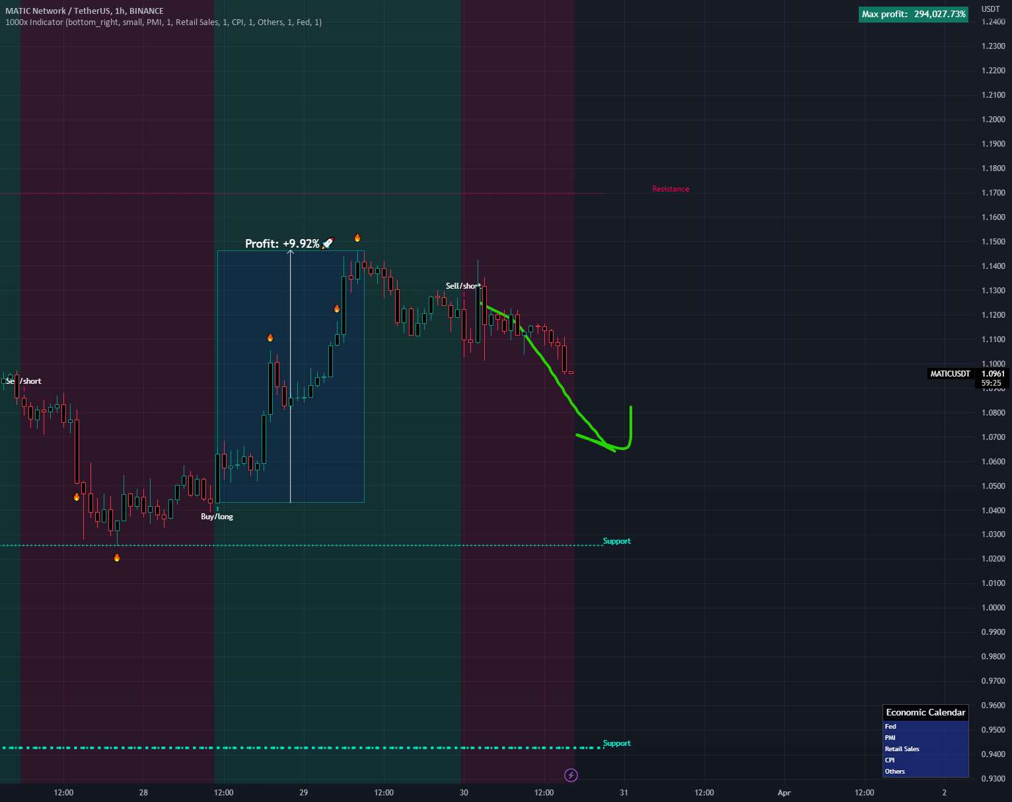Click the 1000x Indicator legend line
This screenshot has height=802, width=1012.
click(164, 22)
